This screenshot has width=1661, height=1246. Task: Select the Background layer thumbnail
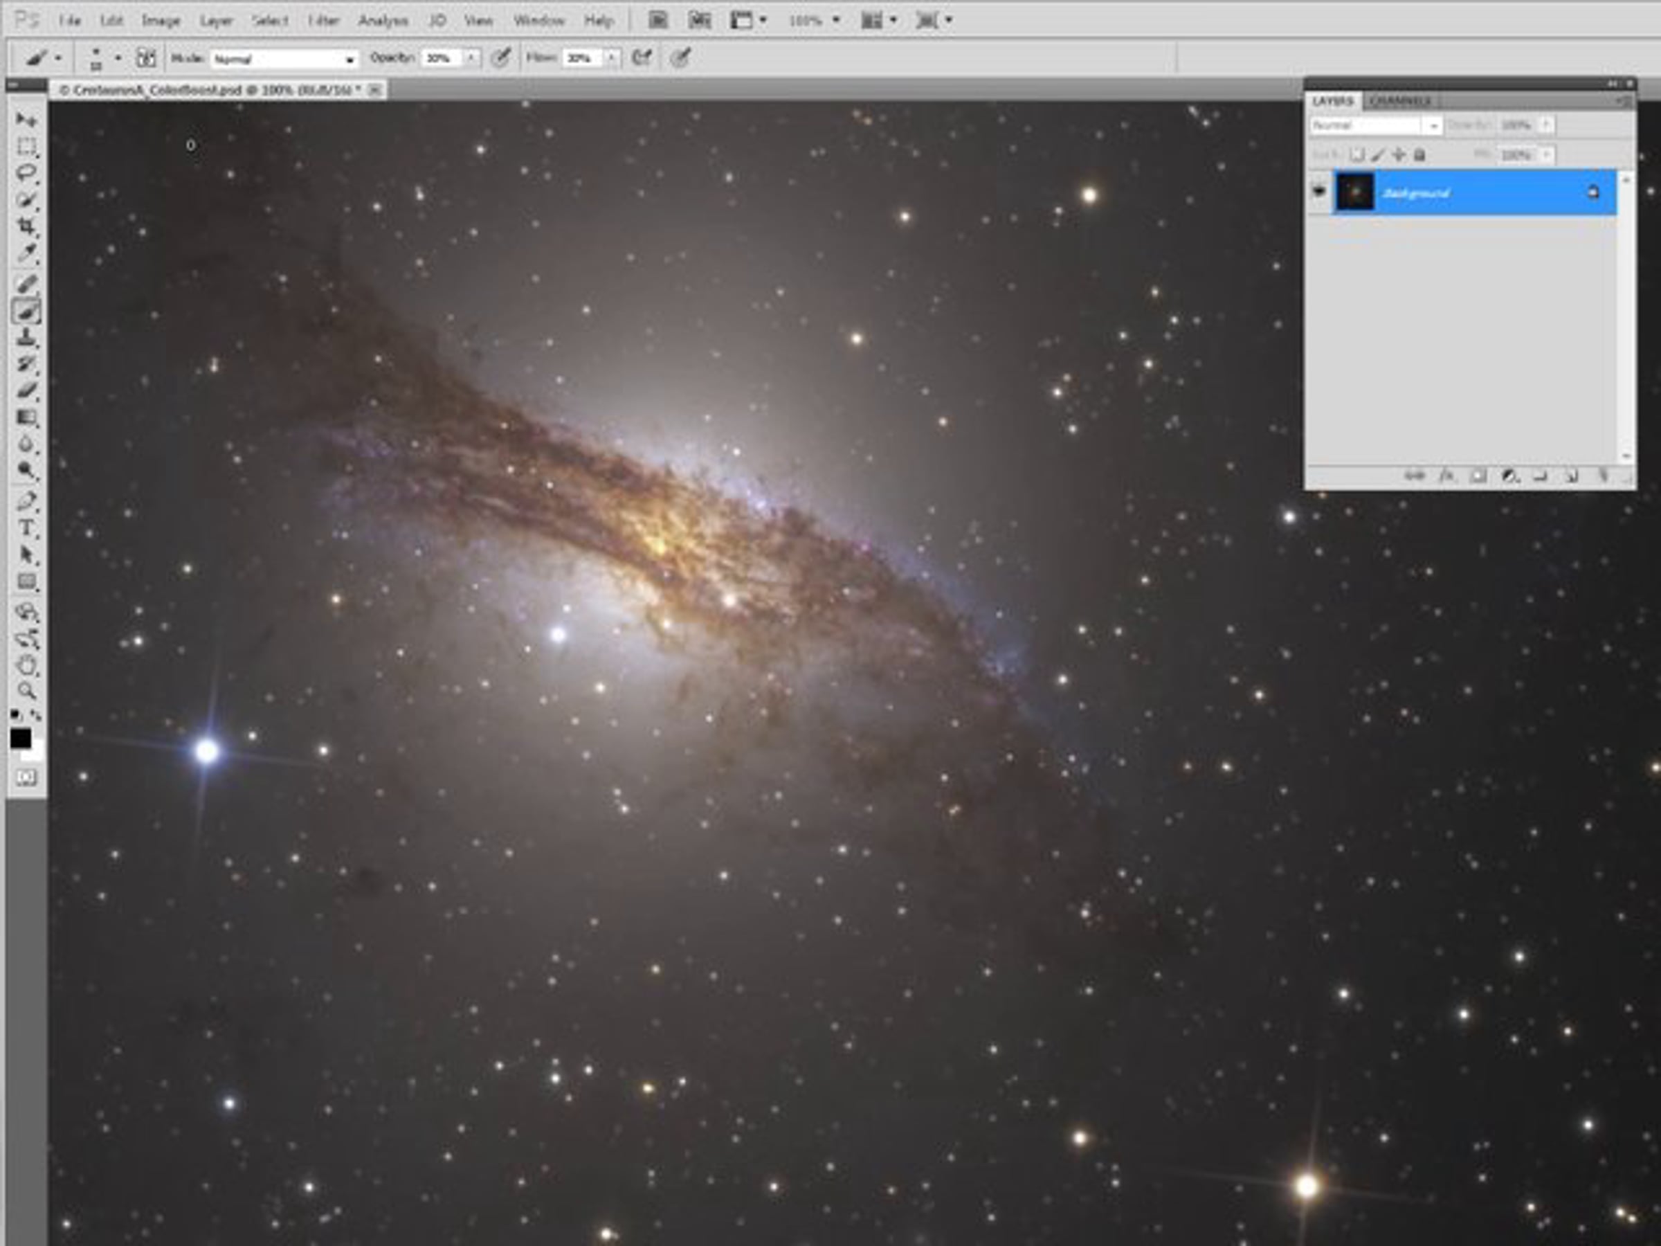click(x=1354, y=192)
